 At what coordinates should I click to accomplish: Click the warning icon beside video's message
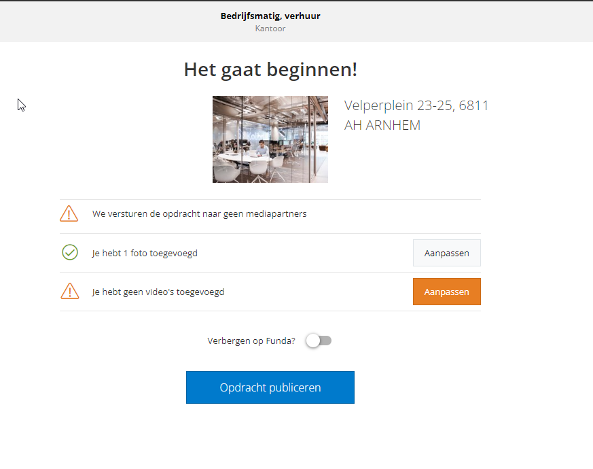70,291
